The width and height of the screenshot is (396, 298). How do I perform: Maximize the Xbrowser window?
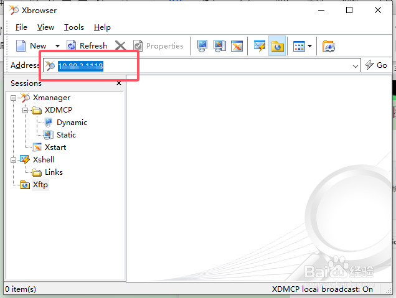349,10
